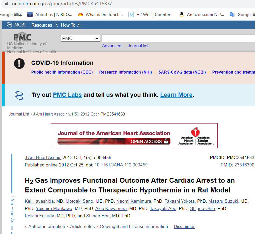
Task: Click the PMCID: PMC3541633 text
Action: (232, 157)
